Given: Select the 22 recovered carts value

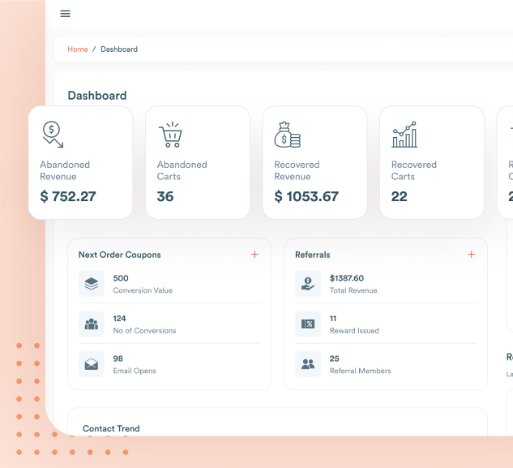Looking at the screenshot, I should pyautogui.click(x=400, y=196).
